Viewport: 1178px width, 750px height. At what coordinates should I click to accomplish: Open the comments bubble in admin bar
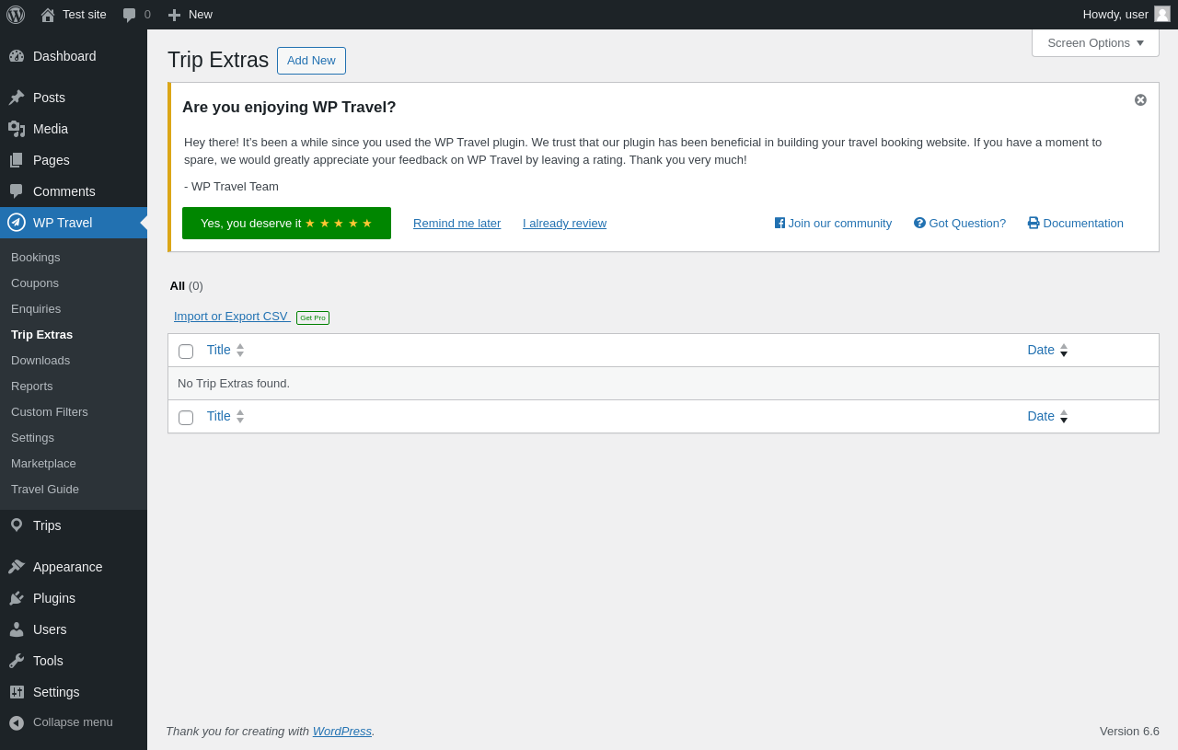pyautogui.click(x=130, y=15)
